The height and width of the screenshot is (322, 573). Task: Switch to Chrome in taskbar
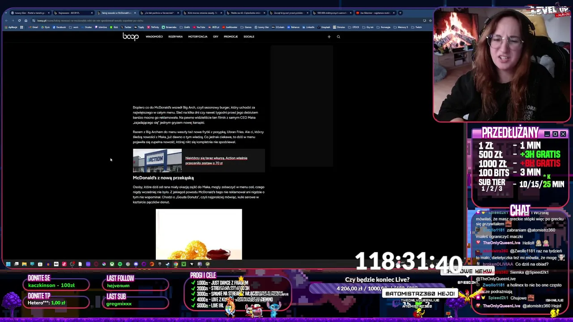(175, 264)
